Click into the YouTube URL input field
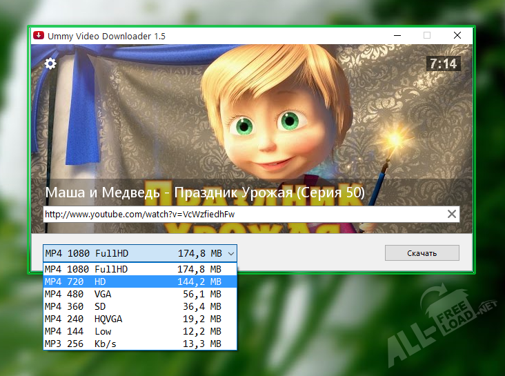The width and height of the screenshot is (505, 376). [241, 214]
